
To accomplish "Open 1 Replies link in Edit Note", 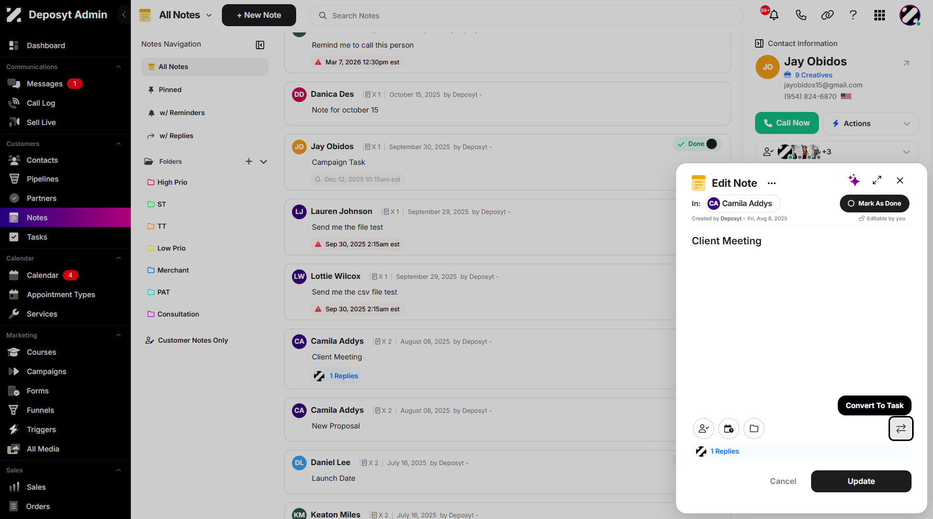I will click(725, 452).
